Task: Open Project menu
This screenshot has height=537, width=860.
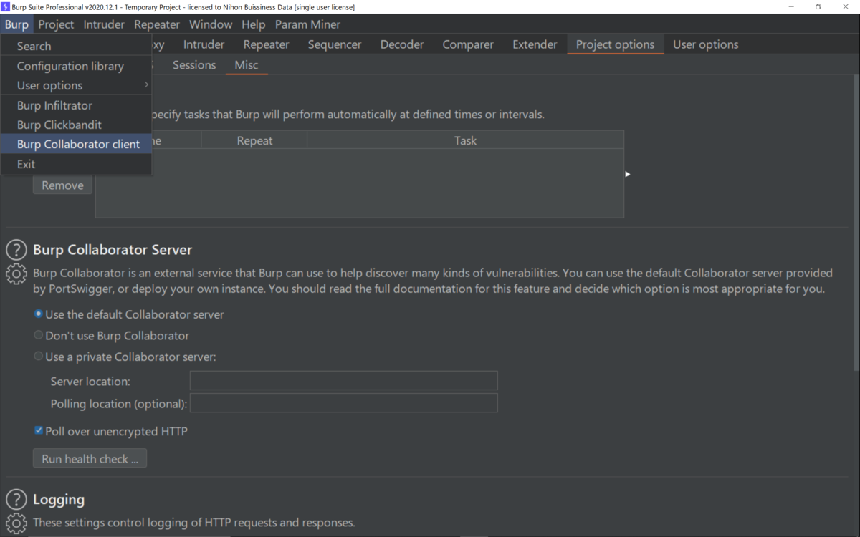Action: (56, 24)
